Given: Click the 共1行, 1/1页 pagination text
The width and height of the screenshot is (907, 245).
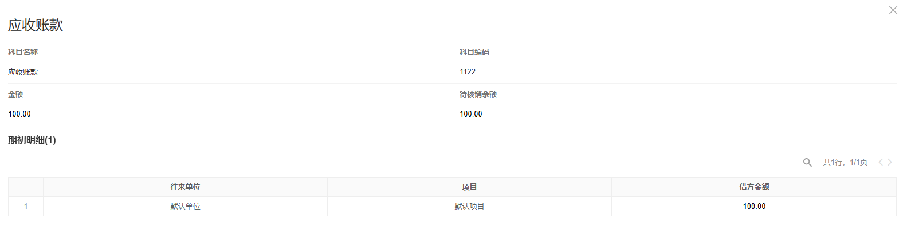Looking at the screenshot, I should tap(845, 163).
